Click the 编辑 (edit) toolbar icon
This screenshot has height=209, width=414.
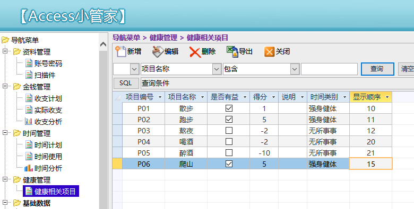coord(158,52)
